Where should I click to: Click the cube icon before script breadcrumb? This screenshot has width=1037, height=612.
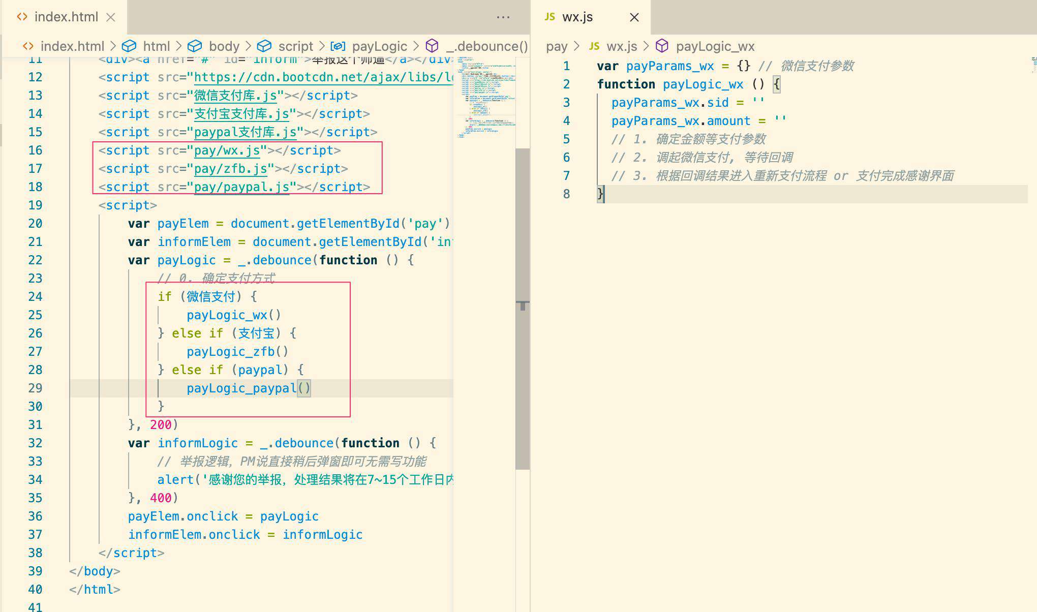pos(264,46)
